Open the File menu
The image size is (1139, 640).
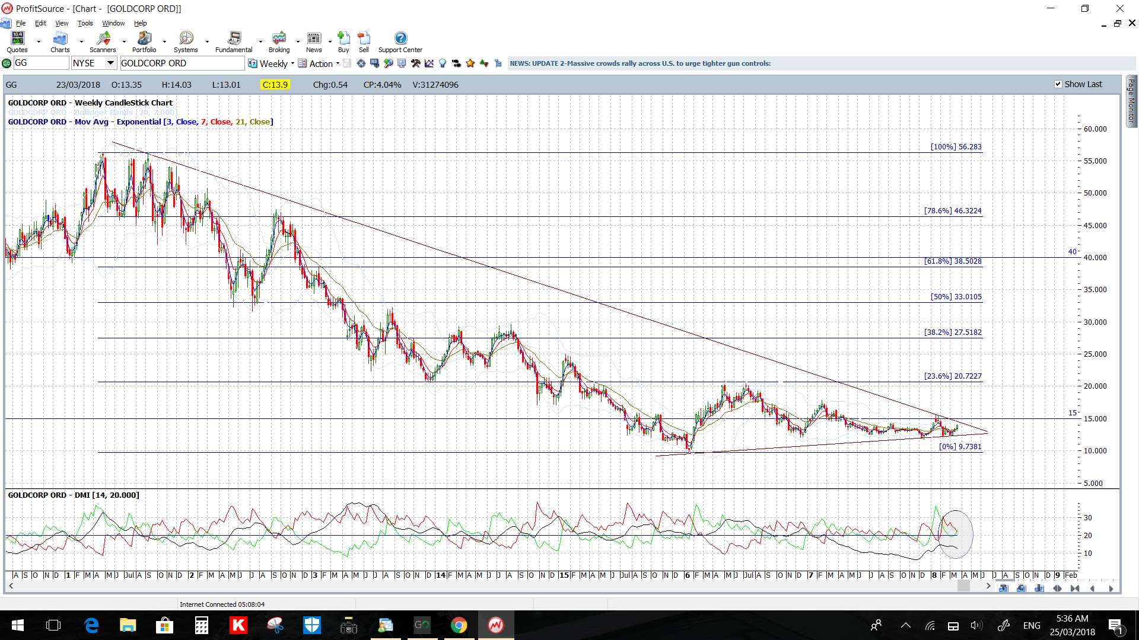click(21, 23)
